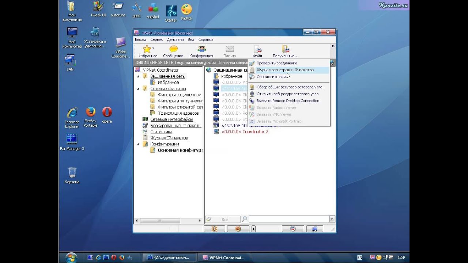The image size is (468, 263).
Task: Click the grayed Письмо envelope toolbar icon
Action: click(230, 52)
